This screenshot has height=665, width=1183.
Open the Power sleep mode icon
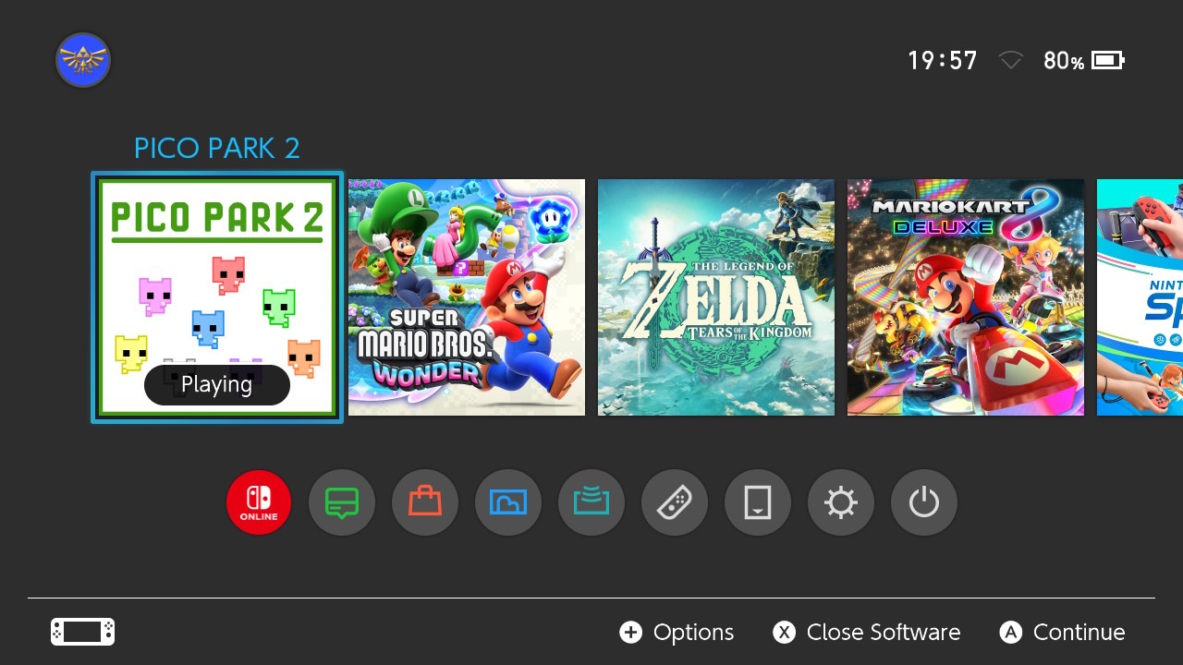[x=924, y=502]
